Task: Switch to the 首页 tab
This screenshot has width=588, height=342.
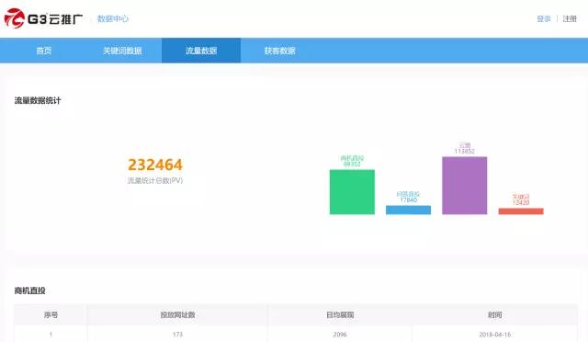Action: [x=44, y=51]
